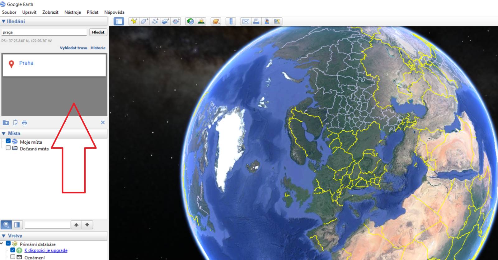The image size is (498, 260).
Task: Activate the places search magnifier button
Action: pos(6,225)
